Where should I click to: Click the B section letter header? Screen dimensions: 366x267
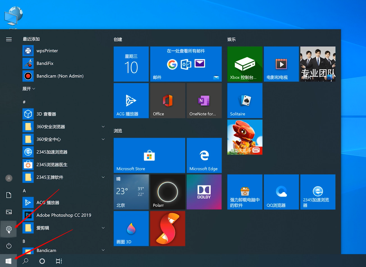tap(24, 241)
